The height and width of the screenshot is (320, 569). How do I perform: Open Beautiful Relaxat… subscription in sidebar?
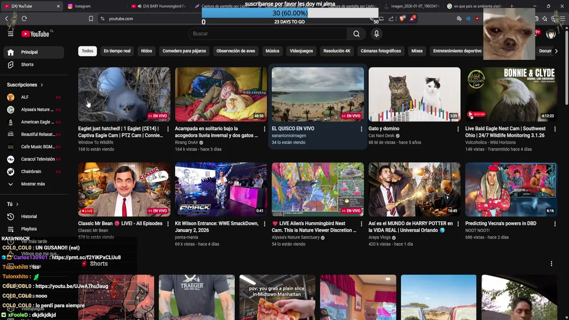click(x=34, y=134)
